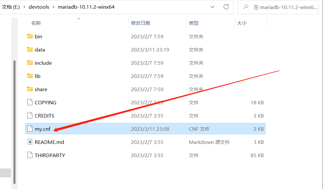Select the include folder name
The height and width of the screenshot is (189, 323).
[x=43, y=63]
